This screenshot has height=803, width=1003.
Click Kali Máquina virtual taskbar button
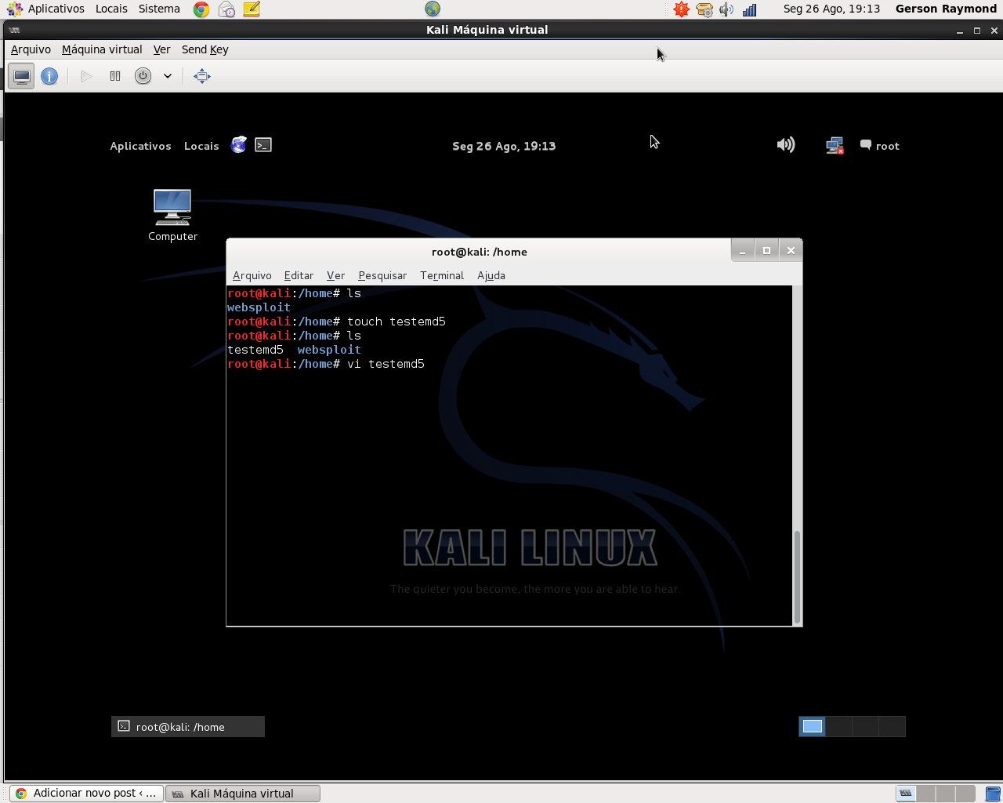[243, 794]
